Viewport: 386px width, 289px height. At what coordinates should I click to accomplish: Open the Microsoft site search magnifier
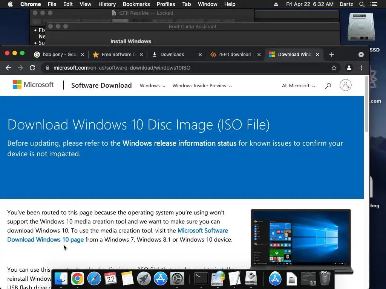pyautogui.click(x=328, y=86)
